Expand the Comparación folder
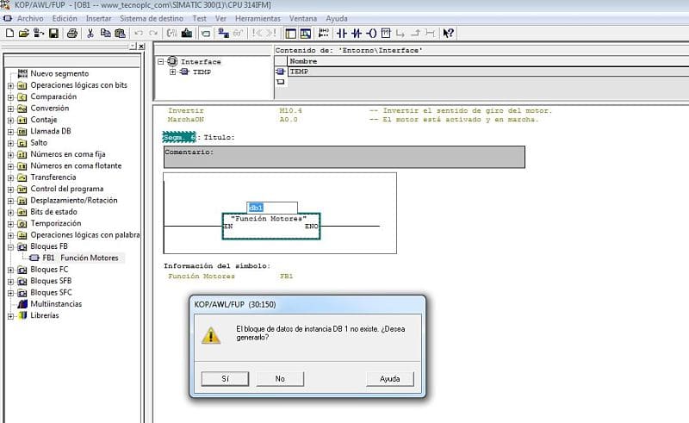 coord(10,96)
